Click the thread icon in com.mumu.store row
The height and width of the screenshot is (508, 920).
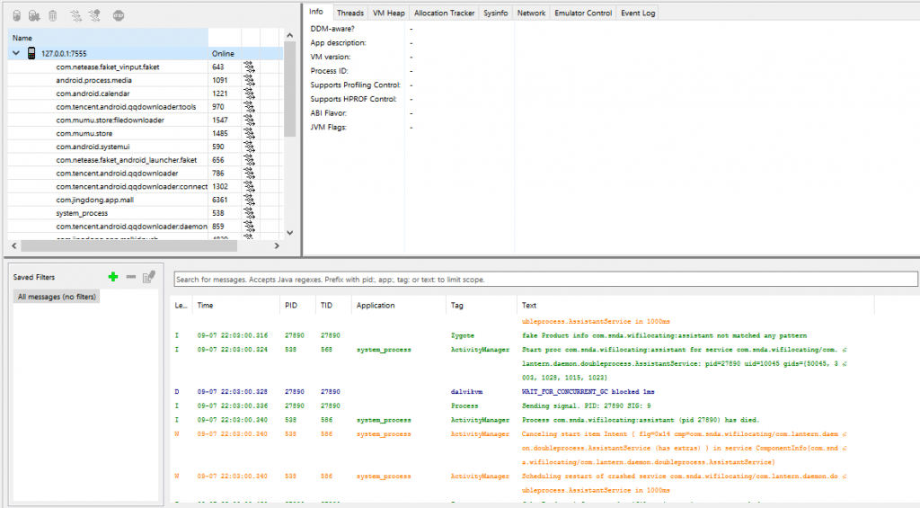tap(250, 133)
